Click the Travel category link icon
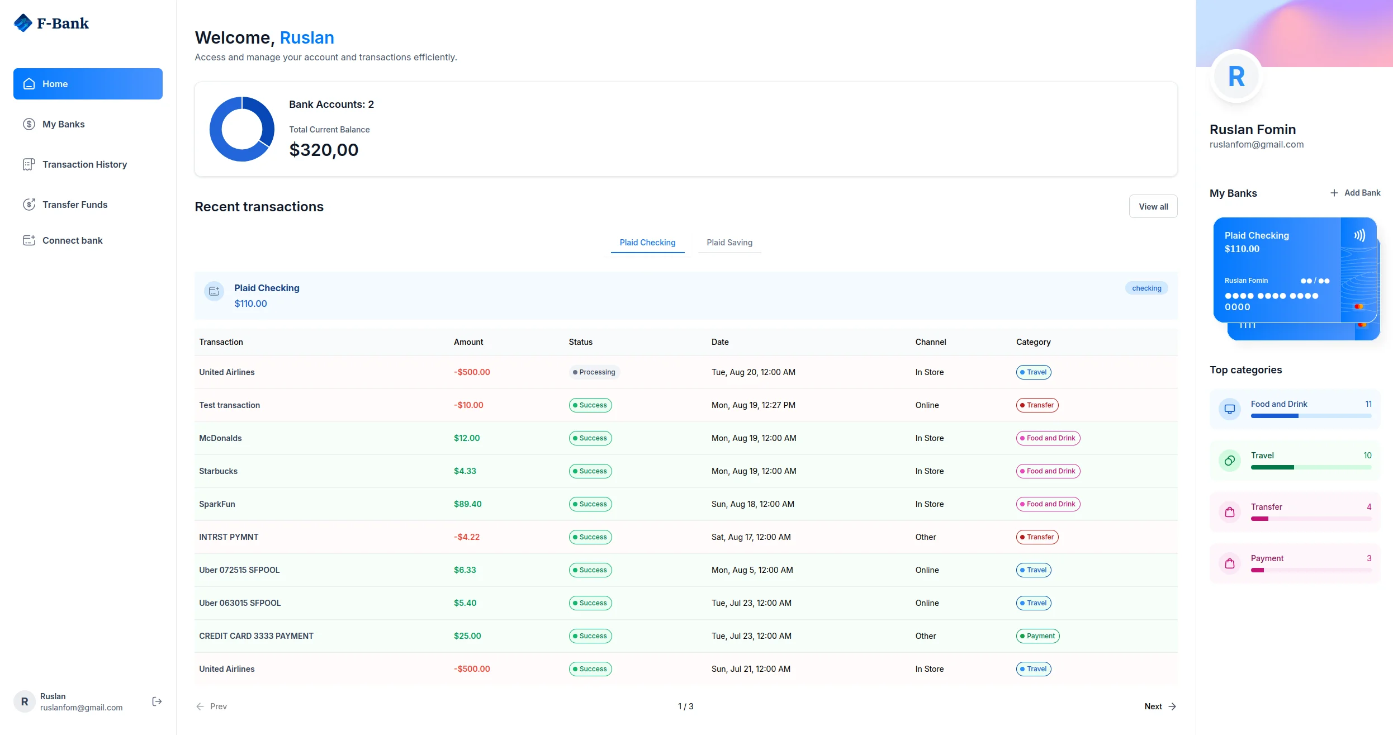Image resolution: width=1393 pixels, height=735 pixels. 1230,461
